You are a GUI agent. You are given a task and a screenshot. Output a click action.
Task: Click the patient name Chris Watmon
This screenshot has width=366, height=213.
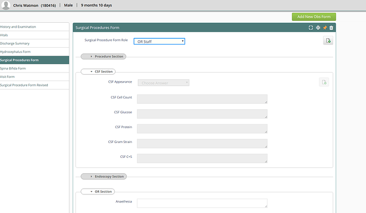tap(25, 5)
